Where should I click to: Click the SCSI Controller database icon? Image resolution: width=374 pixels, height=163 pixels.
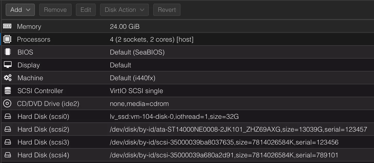[7, 91]
